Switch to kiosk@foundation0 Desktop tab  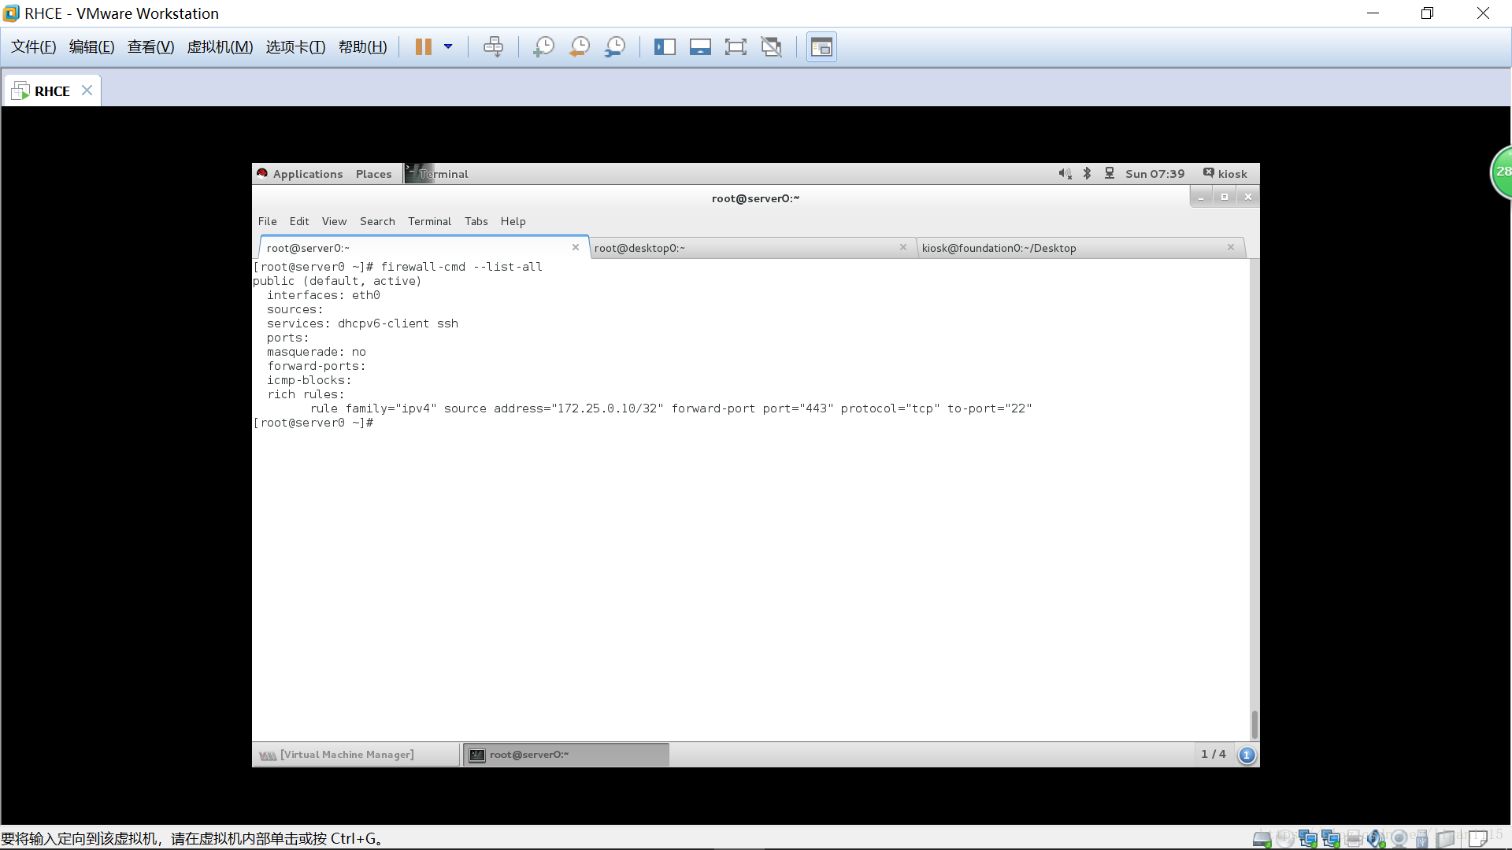coord(999,248)
